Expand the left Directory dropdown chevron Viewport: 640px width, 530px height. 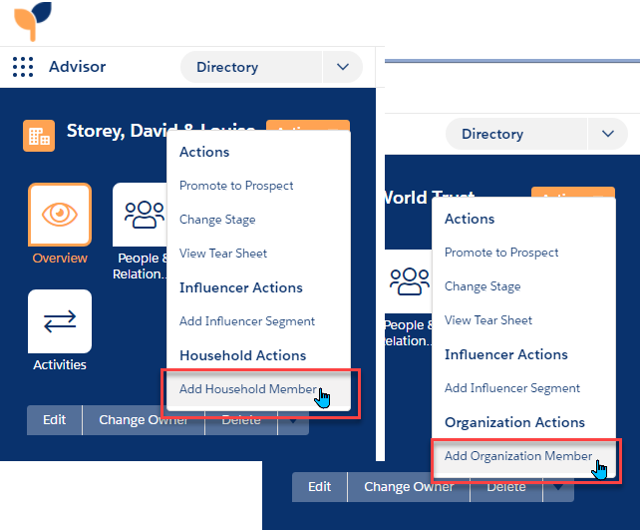click(343, 67)
